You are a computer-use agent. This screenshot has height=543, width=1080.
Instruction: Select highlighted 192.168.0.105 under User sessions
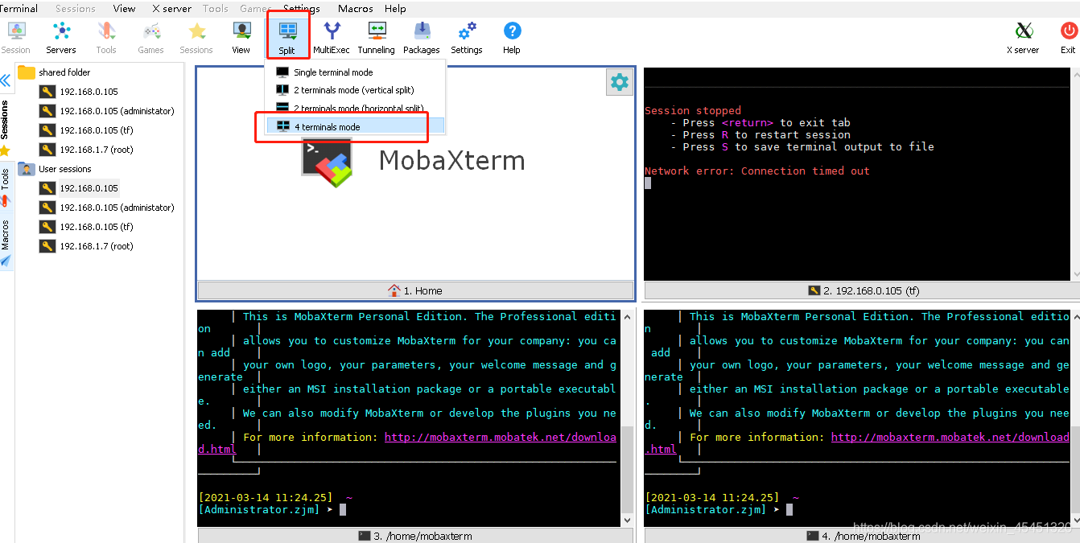[89, 188]
